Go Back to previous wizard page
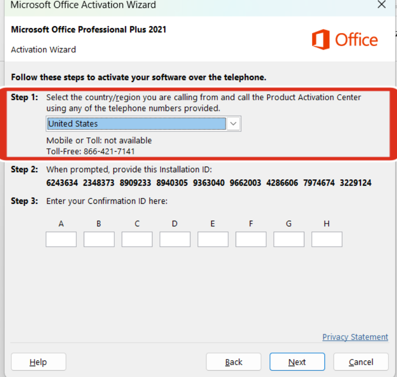Screen dimensions: 397x377 pyautogui.click(x=233, y=362)
